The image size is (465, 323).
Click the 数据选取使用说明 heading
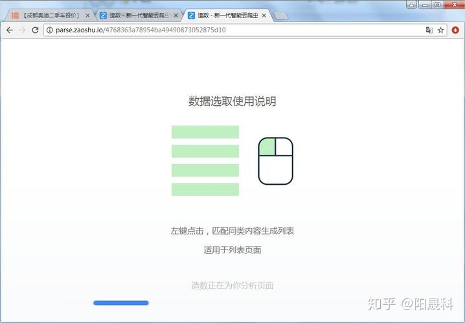[x=232, y=101]
